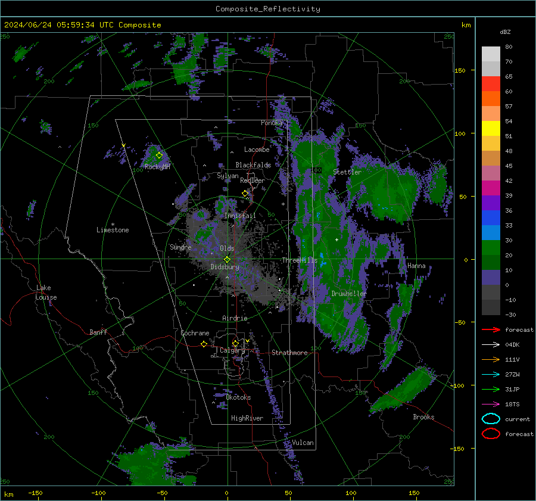Click the red 'forecast' ellipse legend icon
This screenshot has height=501, width=536.
(491, 434)
